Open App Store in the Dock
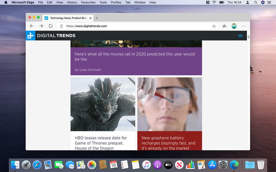This screenshot has height=172, width=276. pyautogui.click(x=212, y=165)
